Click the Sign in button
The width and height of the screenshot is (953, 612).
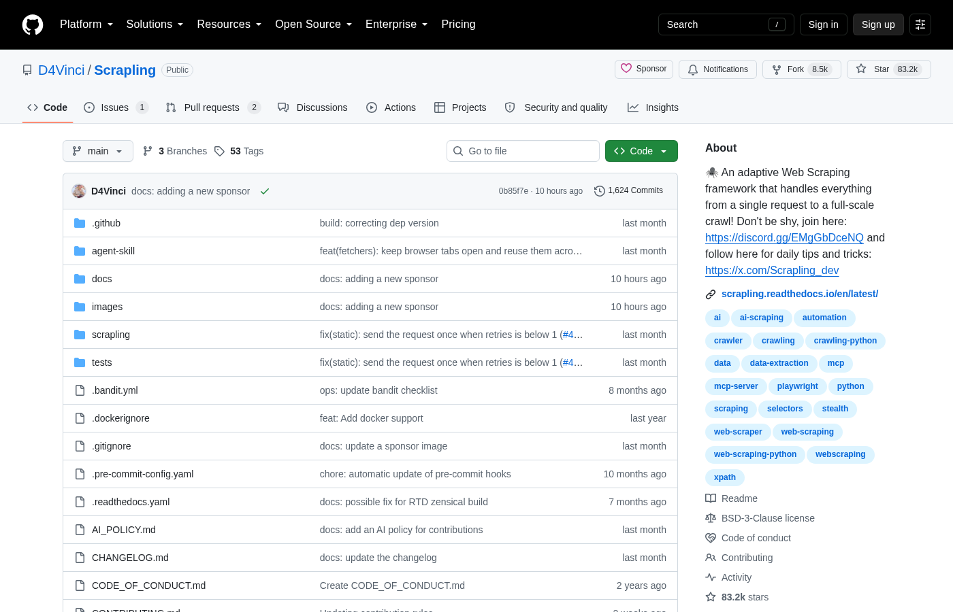(824, 24)
